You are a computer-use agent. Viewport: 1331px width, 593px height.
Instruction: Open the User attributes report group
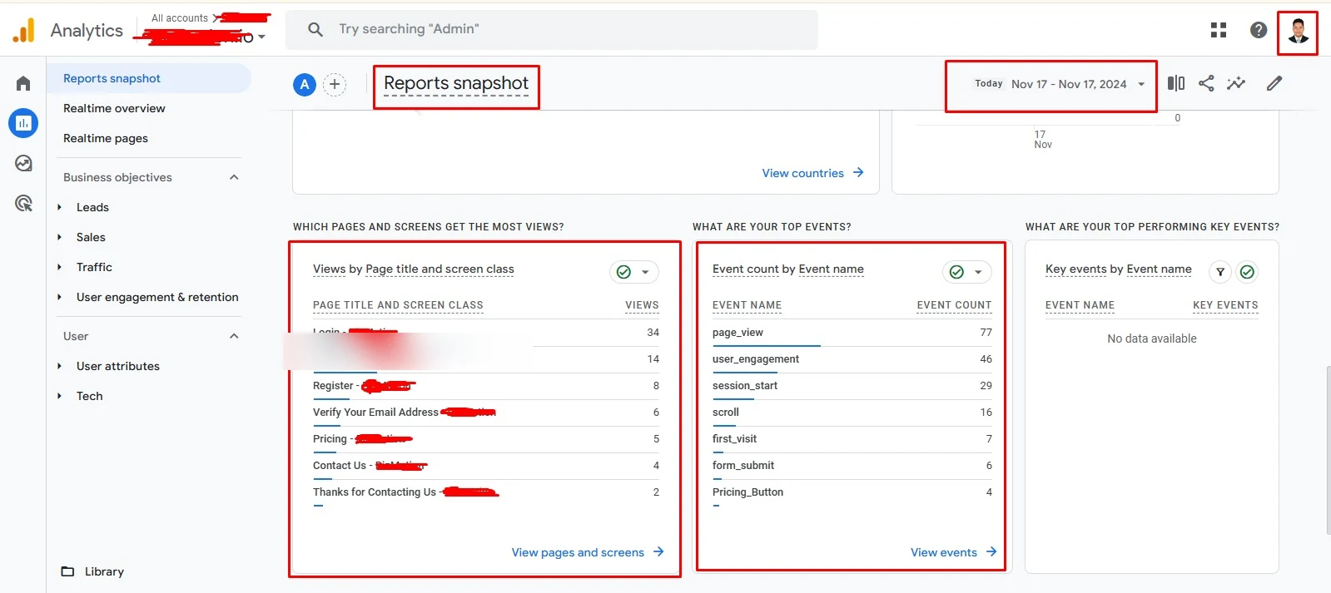pyautogui.click(x=118, y=366)
